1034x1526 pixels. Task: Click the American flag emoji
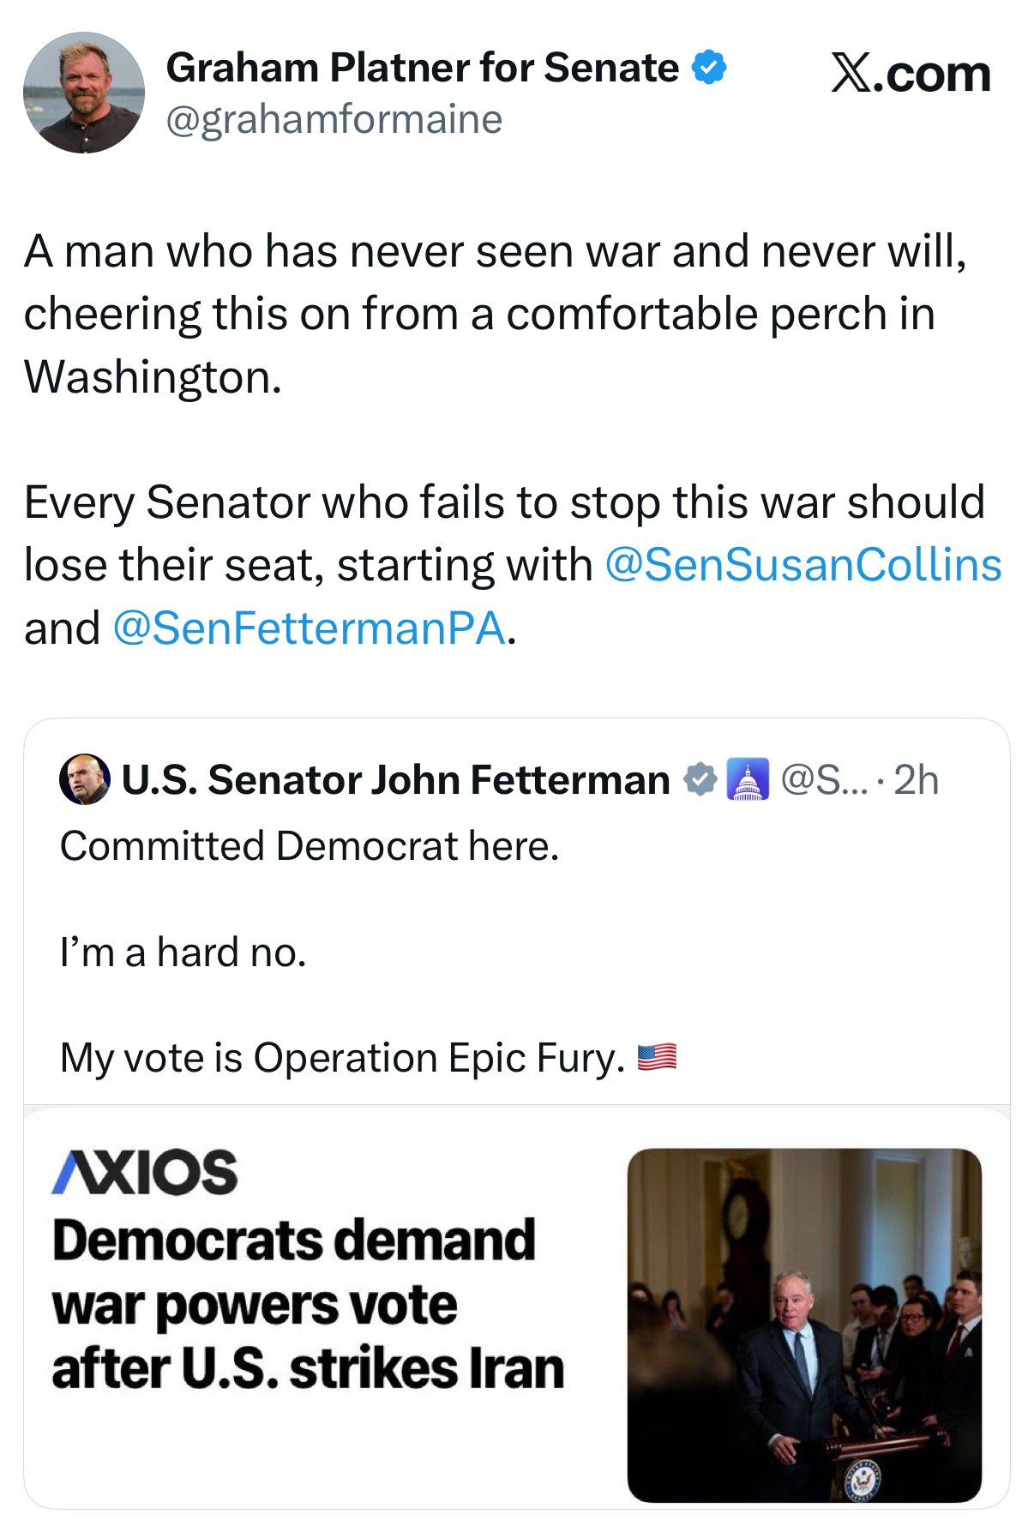(657, 1057)
